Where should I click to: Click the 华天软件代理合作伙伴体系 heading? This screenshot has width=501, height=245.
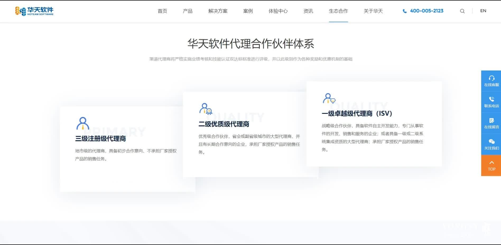coord(251,44)
